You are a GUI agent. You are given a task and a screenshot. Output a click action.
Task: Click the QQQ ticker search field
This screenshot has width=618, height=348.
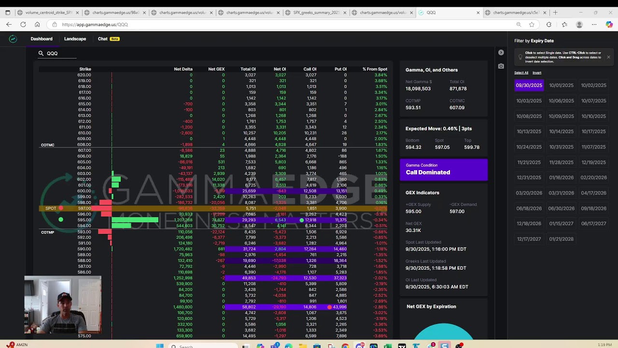57,53
